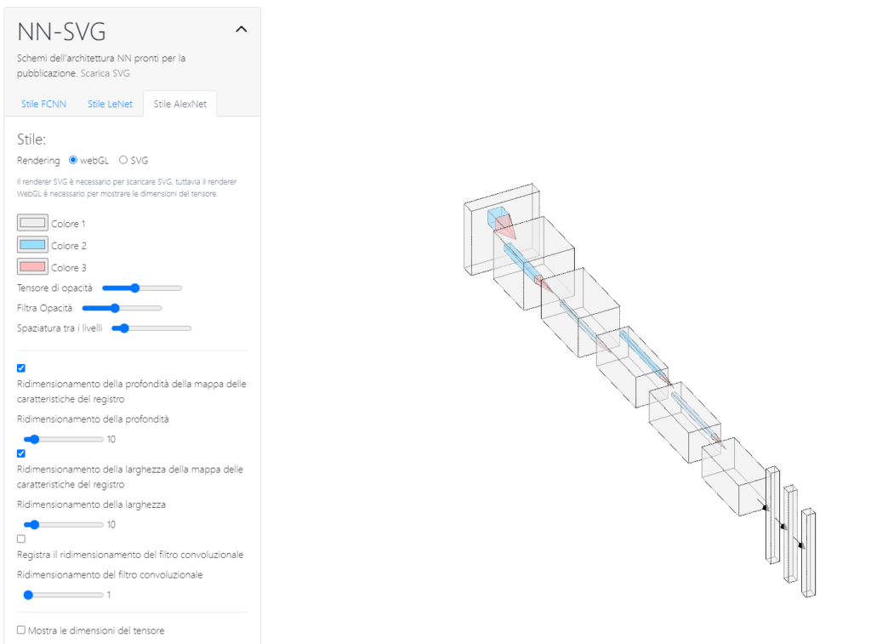Click the Filtra Opacità slider

tap(122, 308)
